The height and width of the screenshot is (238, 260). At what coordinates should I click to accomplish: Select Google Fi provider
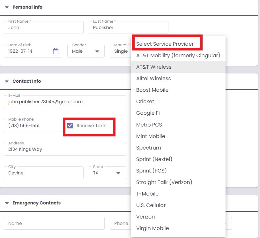(178, 113)
